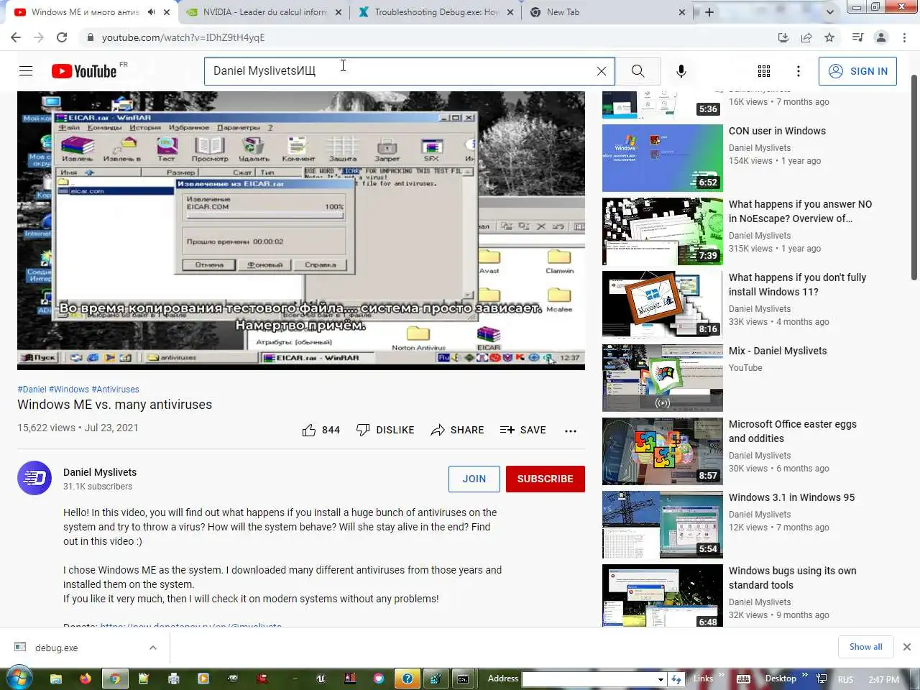Open the Windows 3.1 in Windows 95 title

click(x=791, y=497)
